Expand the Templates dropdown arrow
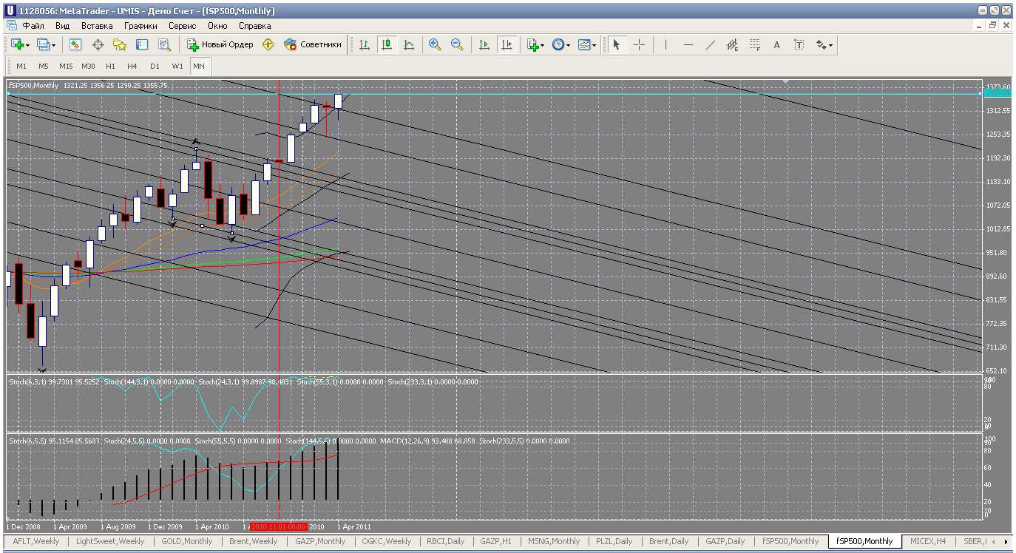 tap(594, 45)
